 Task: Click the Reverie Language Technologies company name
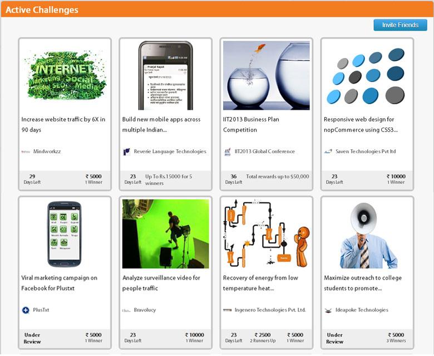tap(170, 152)
